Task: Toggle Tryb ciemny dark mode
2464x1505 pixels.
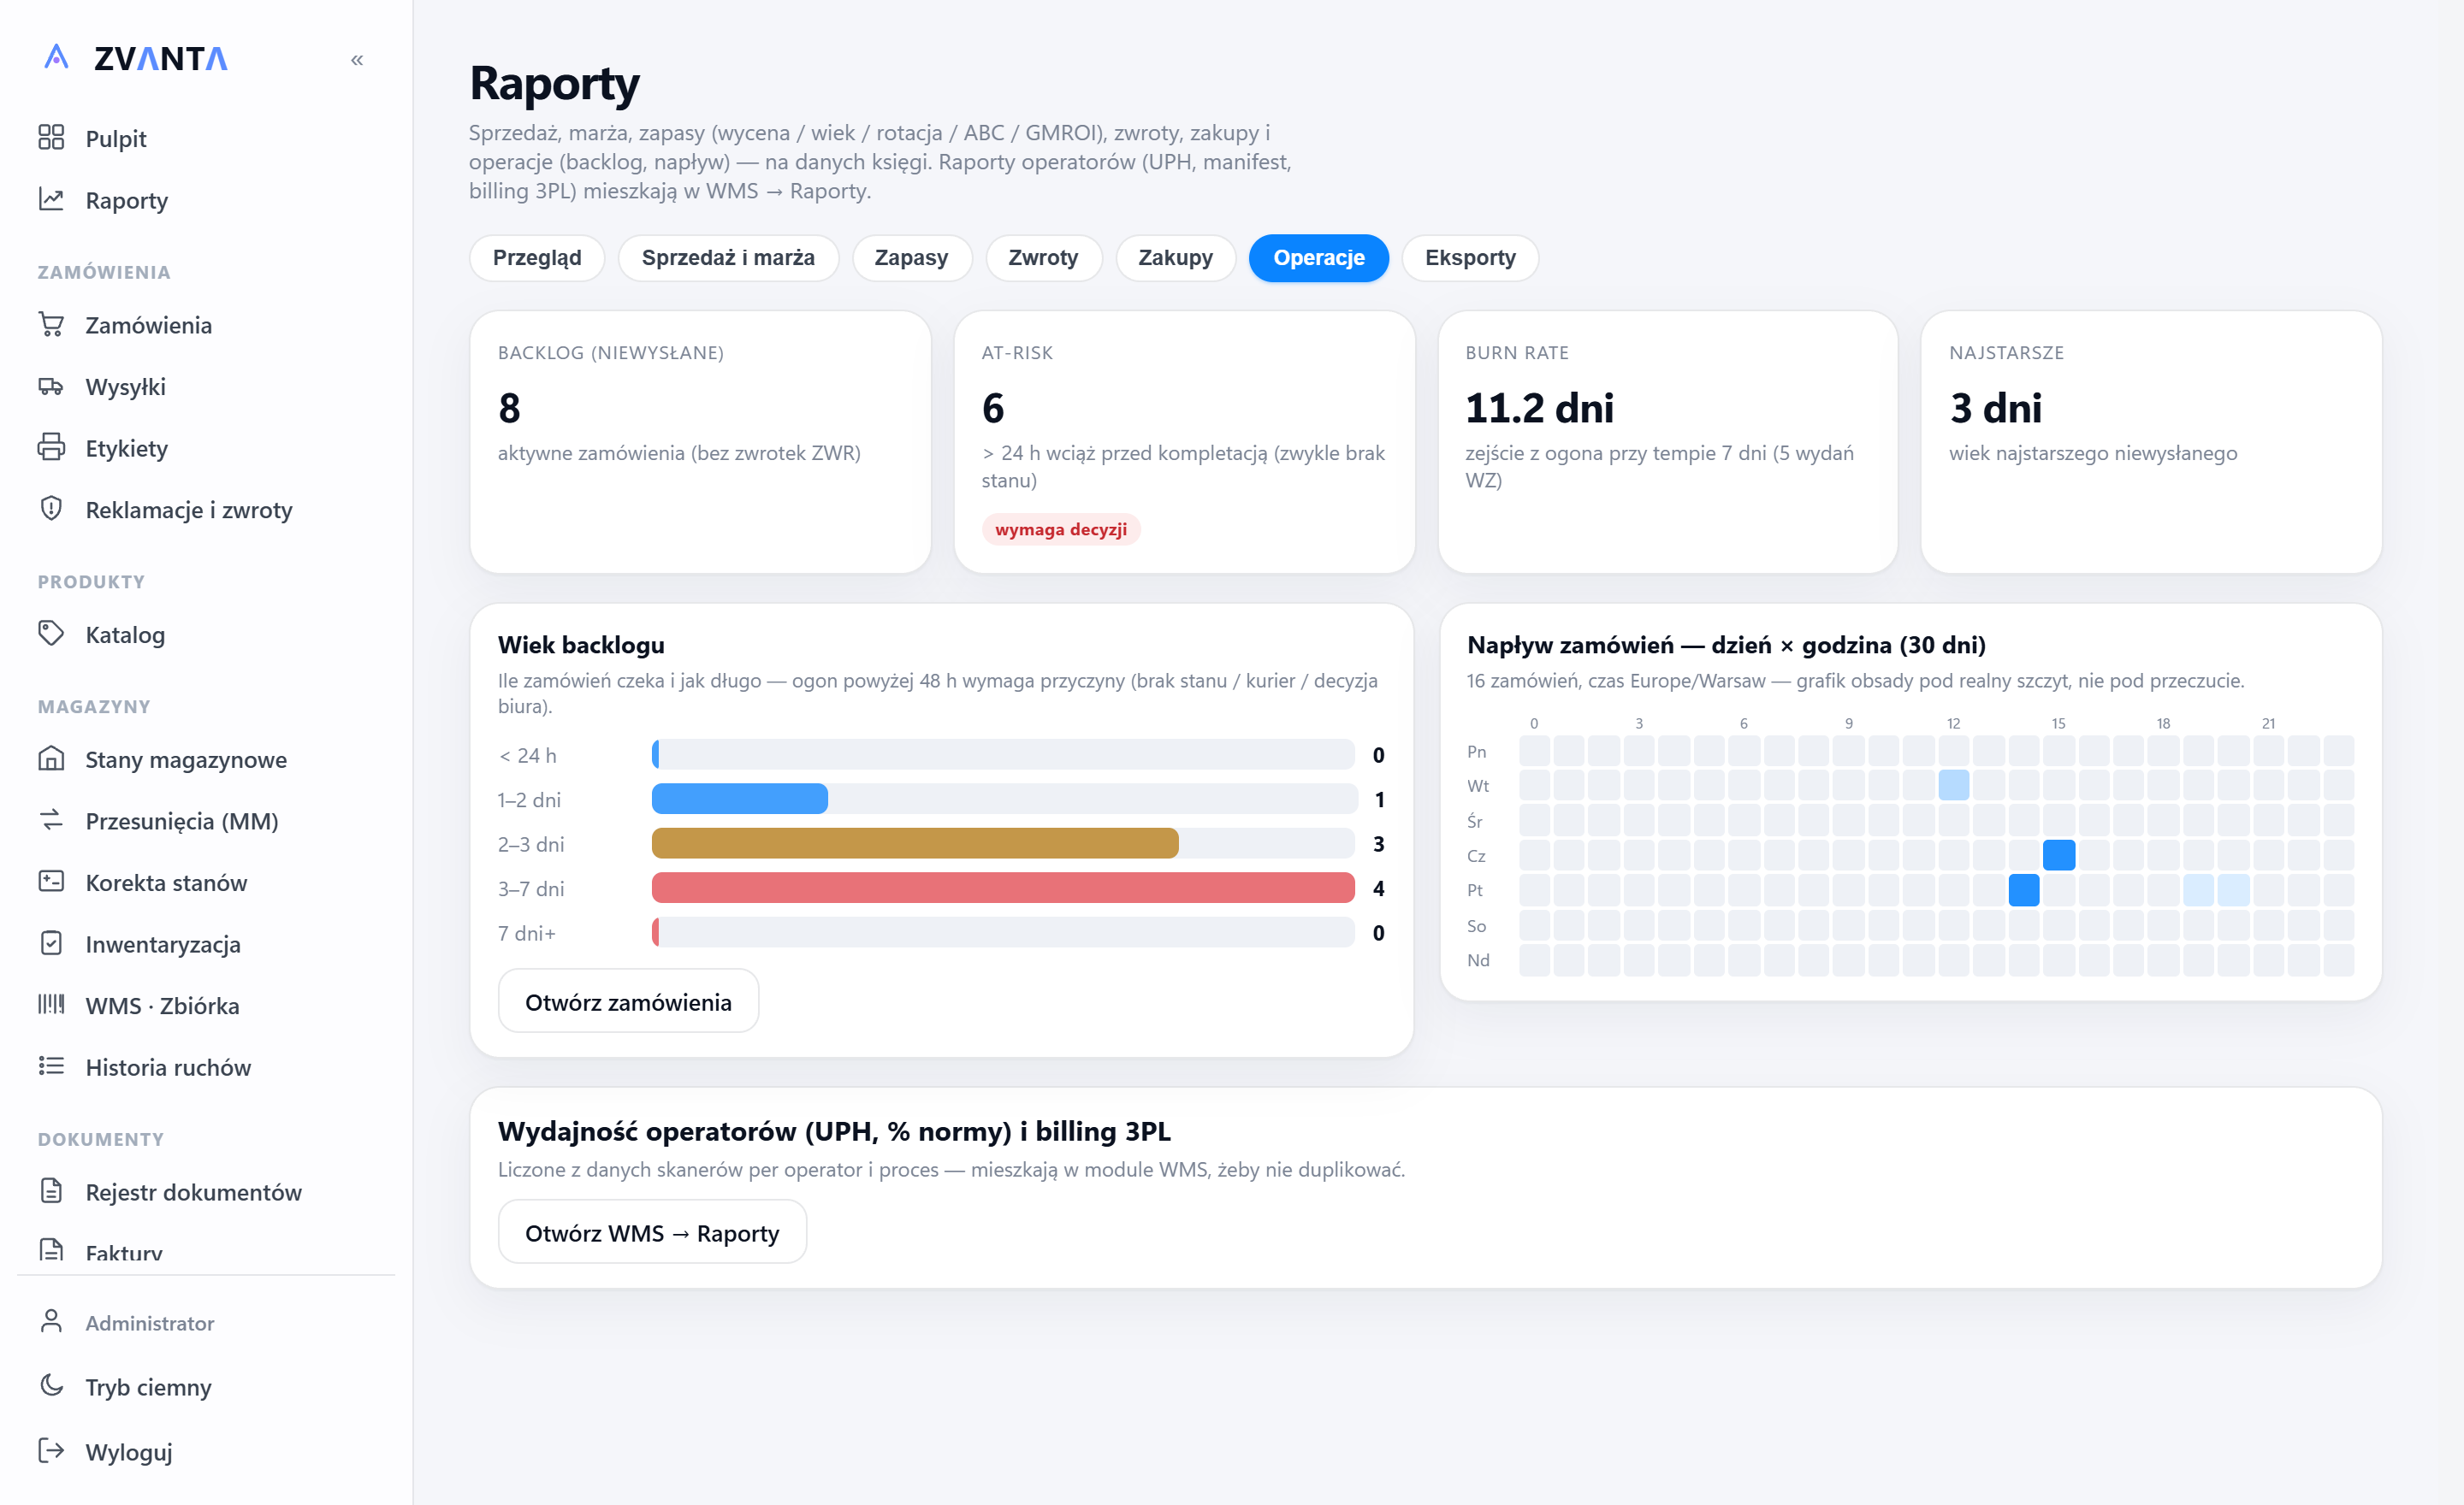Action: [x=126, y=1387]
